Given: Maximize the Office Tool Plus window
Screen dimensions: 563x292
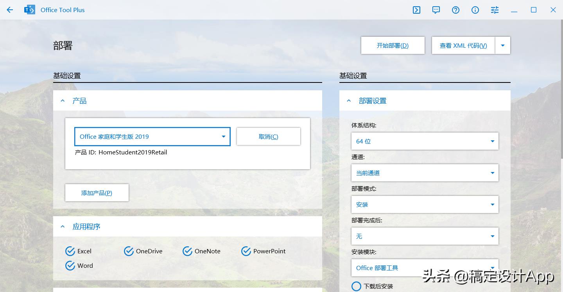Looking at the screenshot, I should point(534,10).
